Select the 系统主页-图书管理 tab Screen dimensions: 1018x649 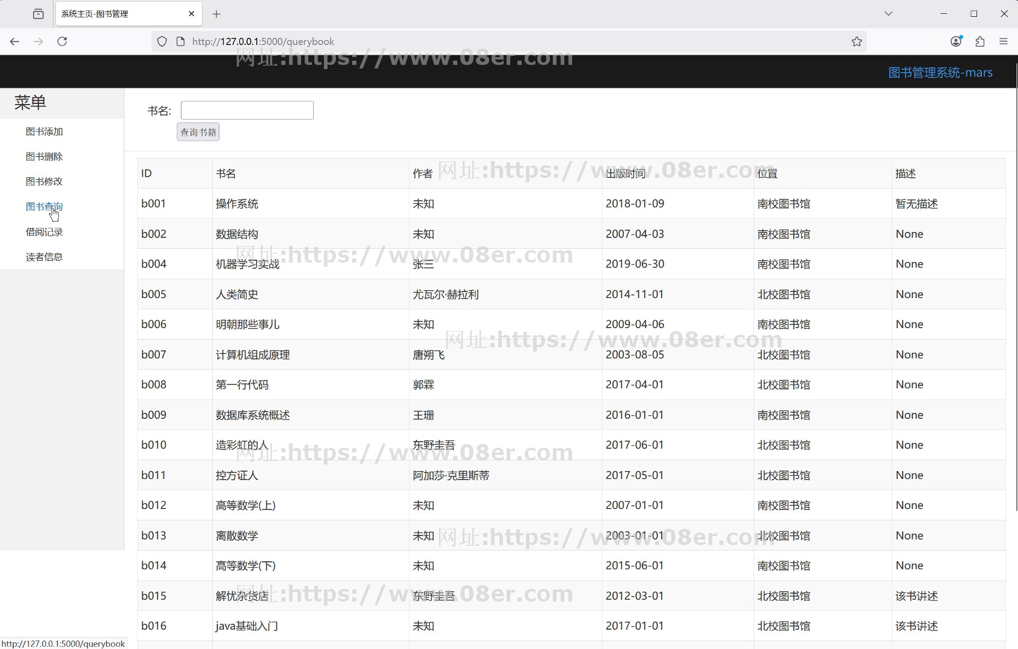[108, 13]
